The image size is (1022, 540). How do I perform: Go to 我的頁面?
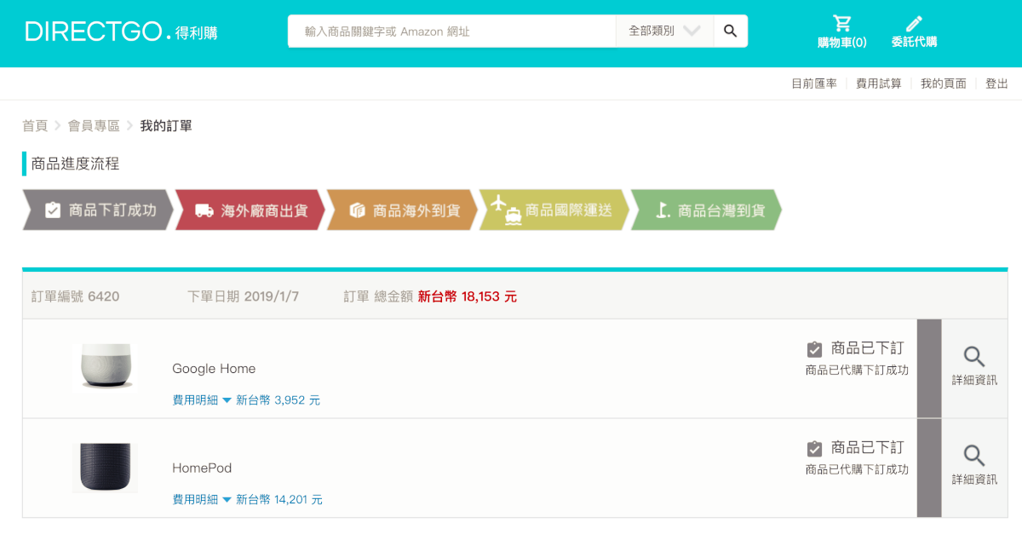click(x=944, y=83)
